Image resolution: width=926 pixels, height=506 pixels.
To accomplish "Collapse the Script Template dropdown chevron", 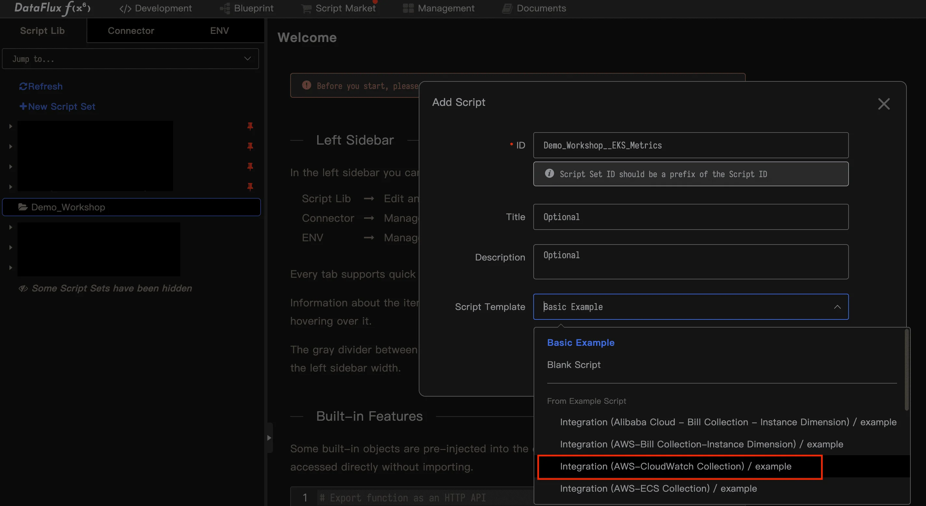I will point(837,307).
